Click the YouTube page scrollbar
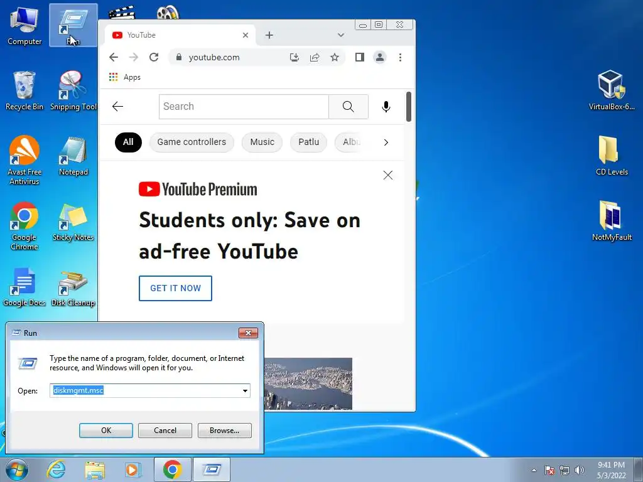The height and width of the screenshot is (482, 643). 408,107
